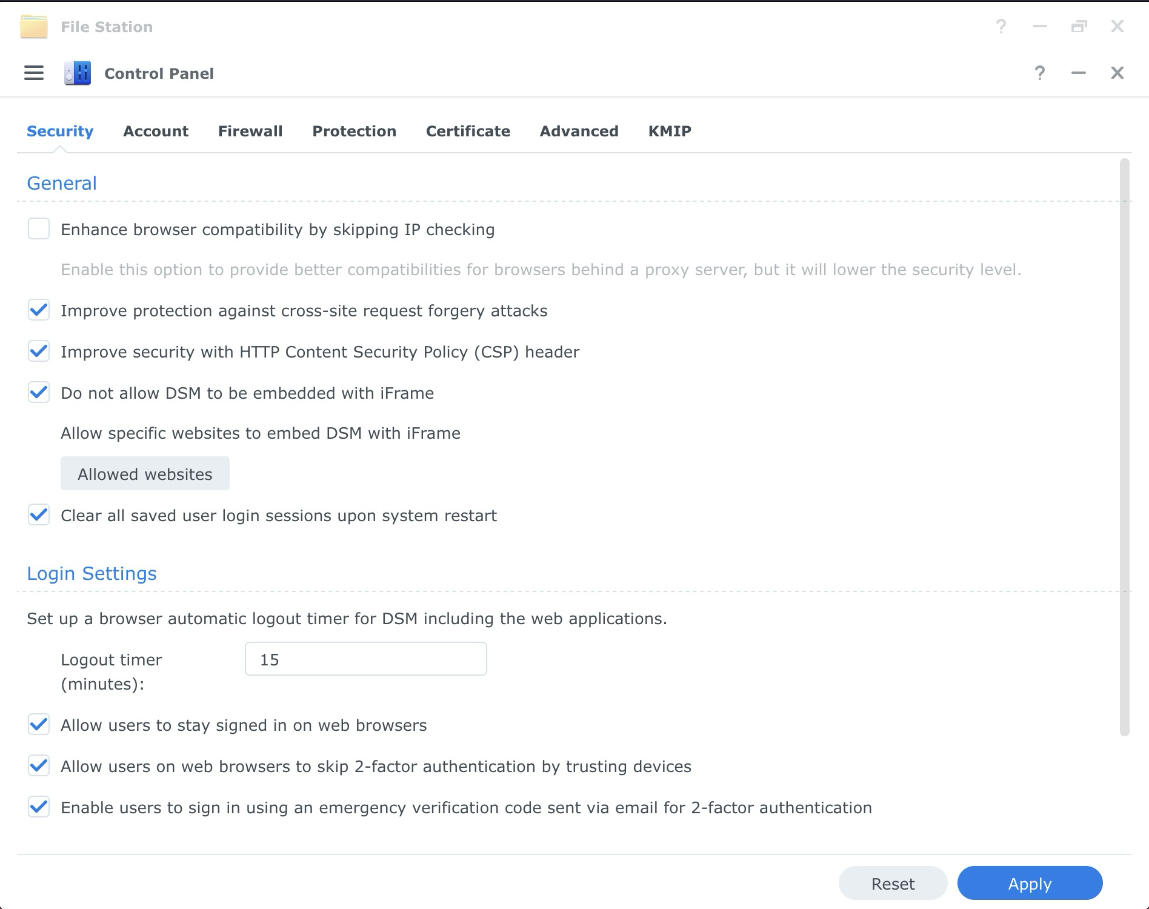Viewport: 1149px width, 909px height.
Task: Disable stay signed in on web browsers
Action: coord(39,725)
